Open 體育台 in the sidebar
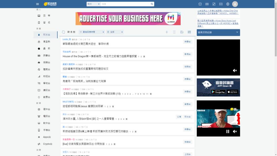The height and width of the screenshot is (156, 277). click(45, 69)
